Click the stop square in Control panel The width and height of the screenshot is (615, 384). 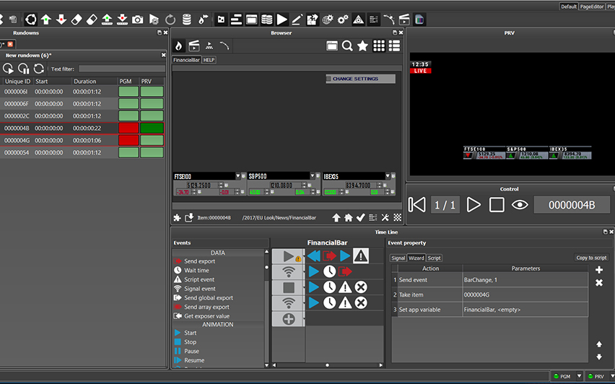[497, 205]
